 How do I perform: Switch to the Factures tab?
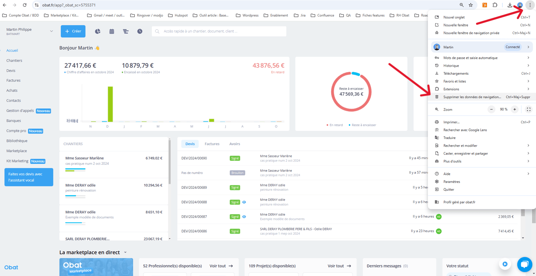click(212, 144)
